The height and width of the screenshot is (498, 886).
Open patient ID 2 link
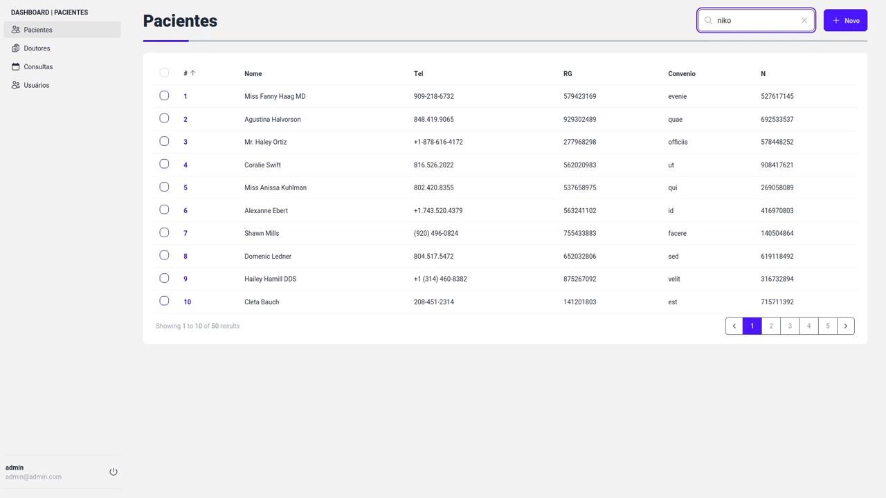(x=186, y=120)
